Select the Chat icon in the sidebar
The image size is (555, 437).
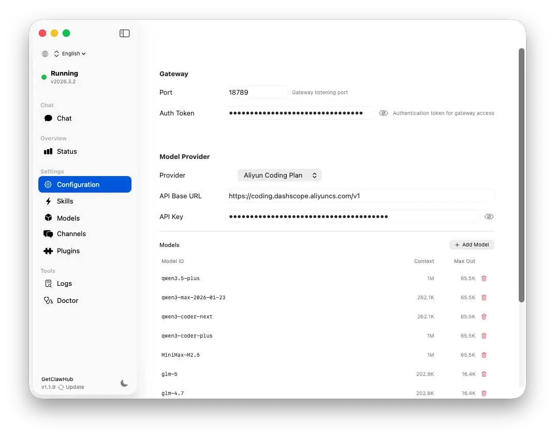click(49, 118)
